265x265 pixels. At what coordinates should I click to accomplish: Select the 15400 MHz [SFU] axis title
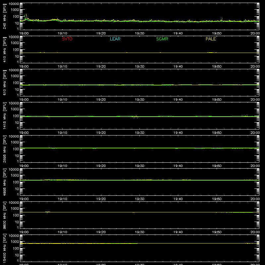point(4,248)
